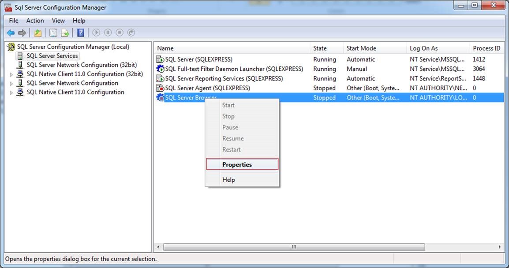The height and width of the screenshot is (268, 509).
Task: Click the Process ID 1412 cell
Action: pos(479,59)
